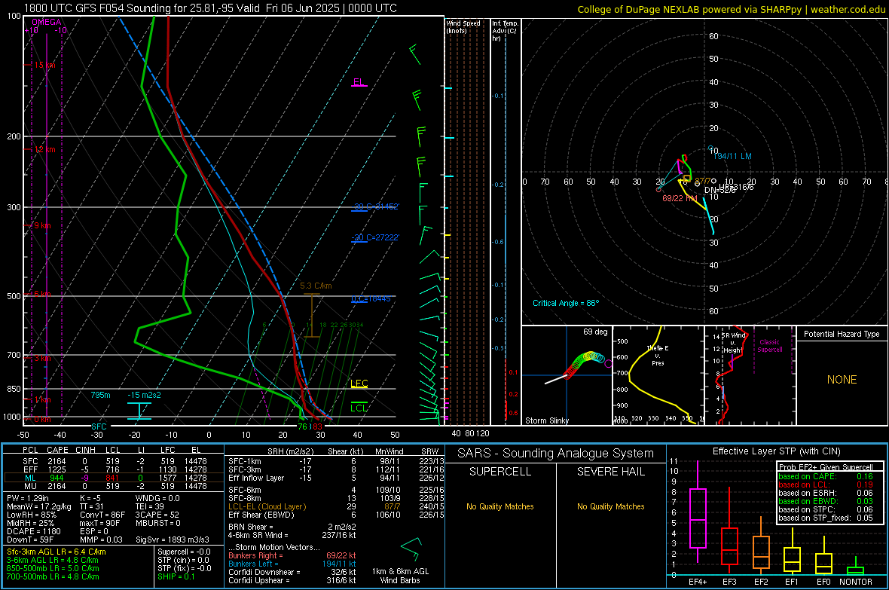Click 'ConvT = 86F' value

[x=102, y=515]
